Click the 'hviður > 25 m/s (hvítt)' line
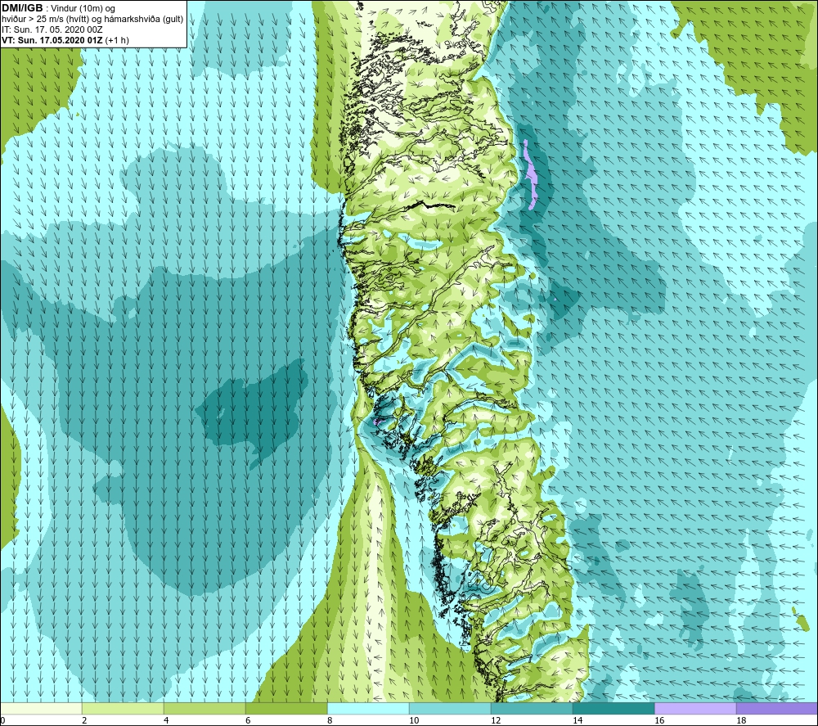 [45, 19]
